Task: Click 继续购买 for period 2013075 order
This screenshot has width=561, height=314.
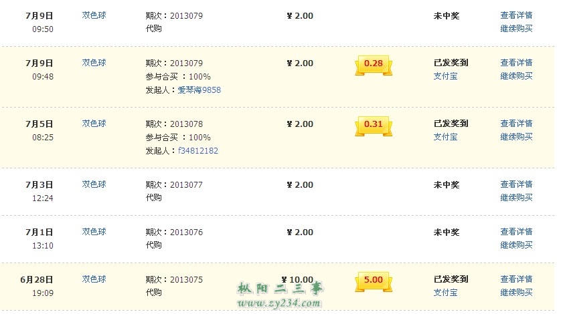Action: [x=516, y=293]
